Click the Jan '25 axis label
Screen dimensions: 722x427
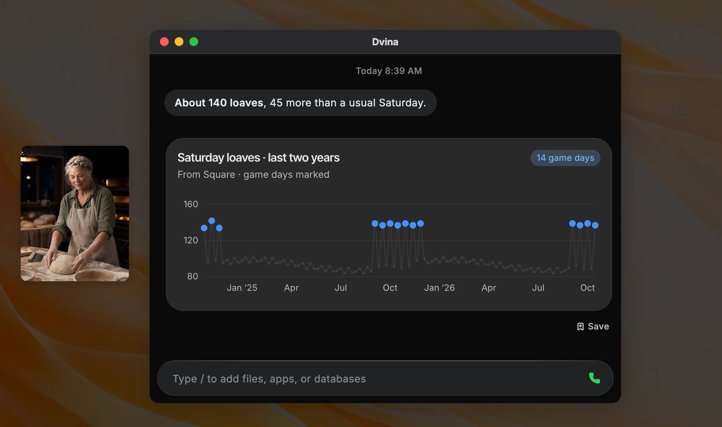pyautogui.click(x=242, y=288)
